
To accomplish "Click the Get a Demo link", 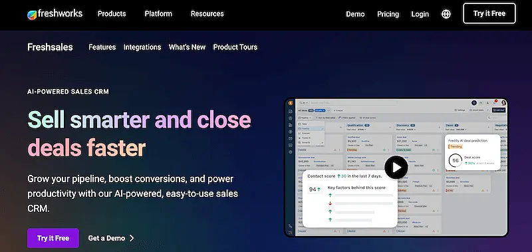I will pyautogui.click(x=111, y=238).
